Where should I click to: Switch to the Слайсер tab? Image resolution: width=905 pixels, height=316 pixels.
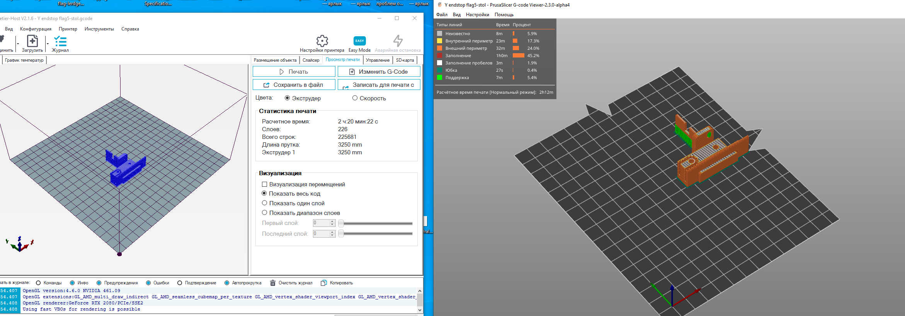(x=311, y=60)
